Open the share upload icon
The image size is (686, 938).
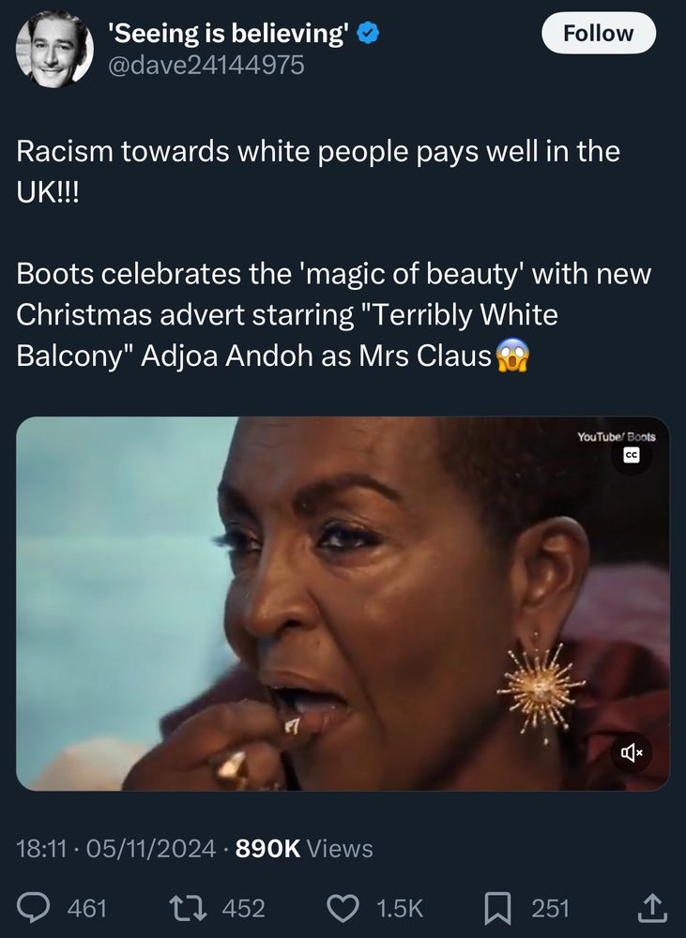coord(651,907)
